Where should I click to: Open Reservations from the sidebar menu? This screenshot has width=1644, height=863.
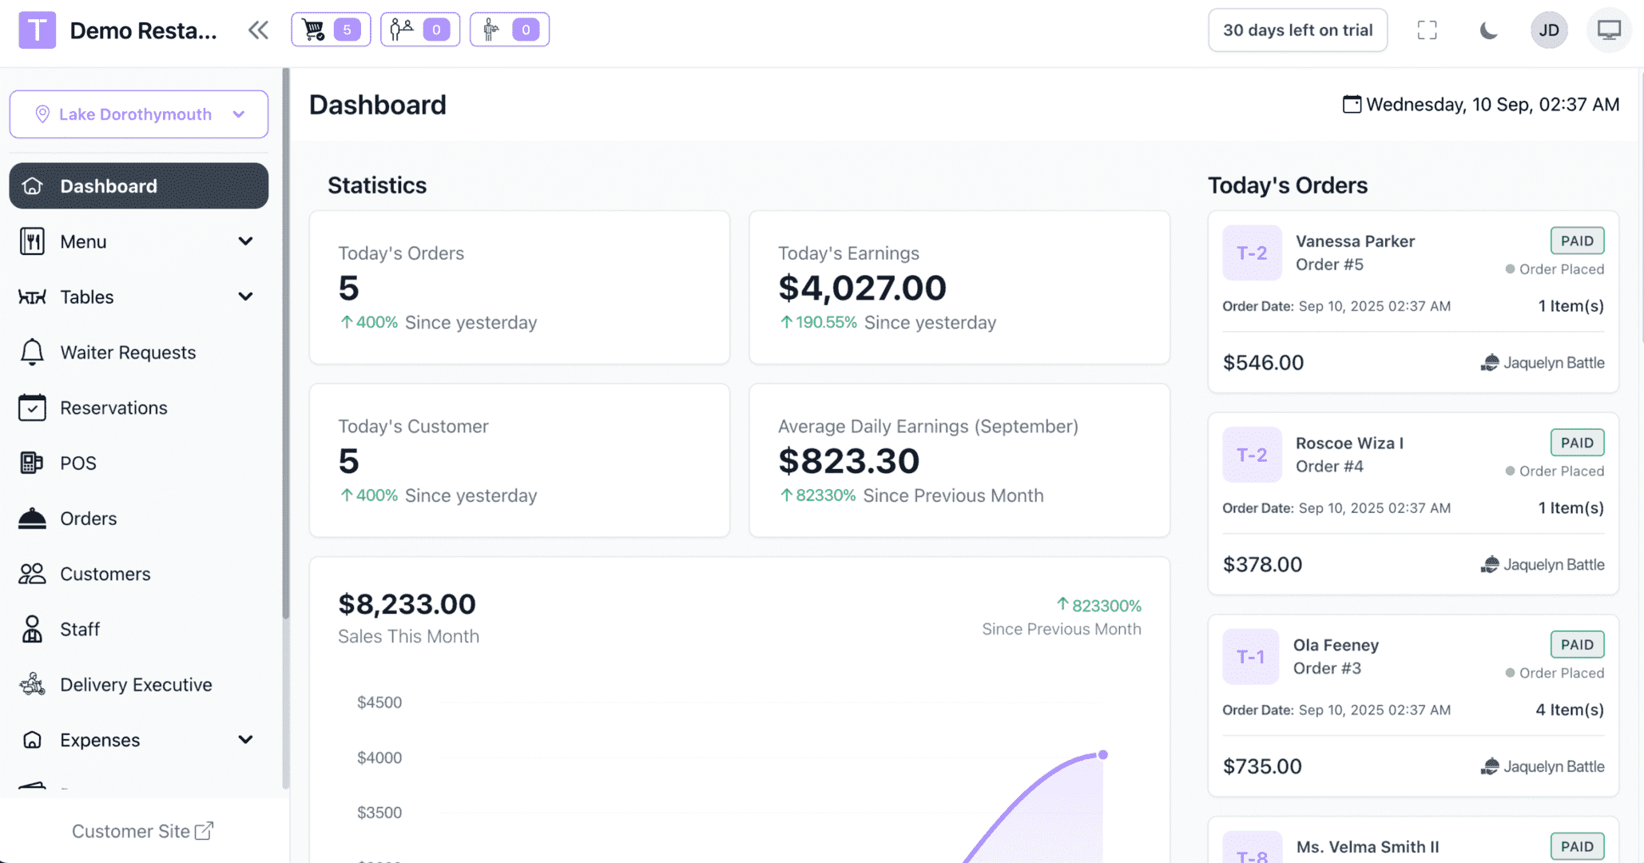[x=113, y=408]
